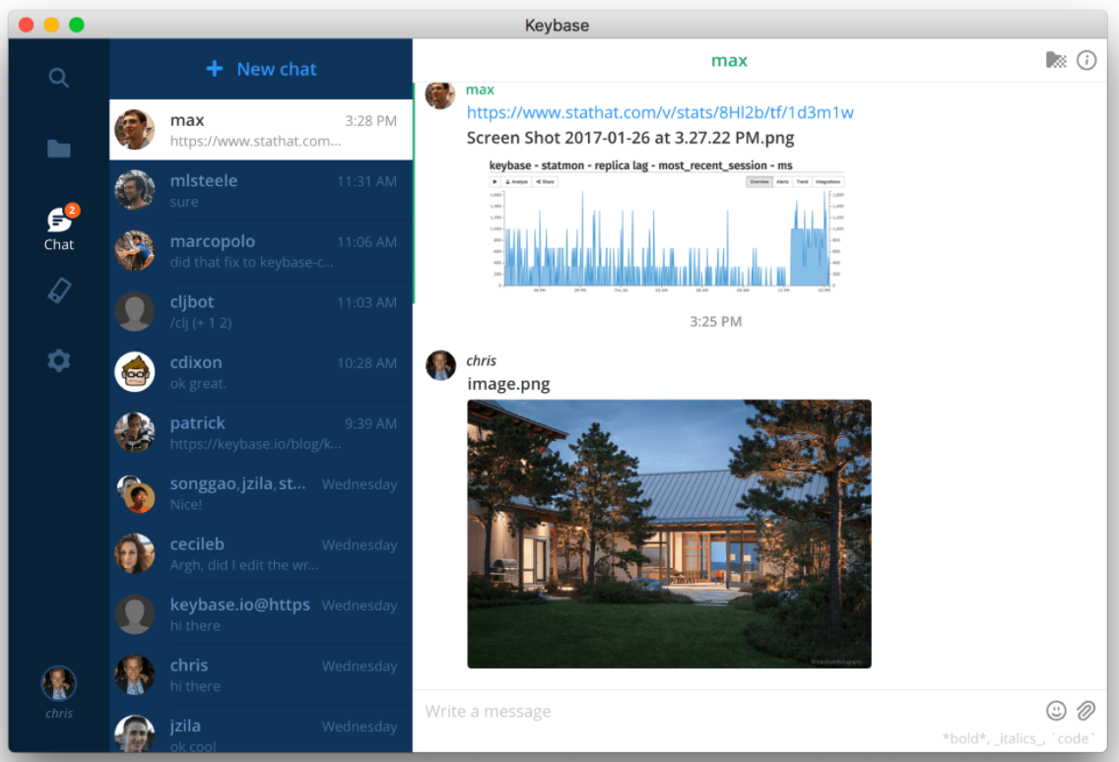Show conversation info panel icon

pos(1086,60)
